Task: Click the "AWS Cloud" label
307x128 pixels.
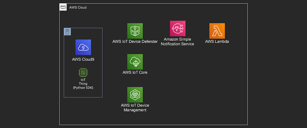Action: pyautogui.click(x=78, y=8)
